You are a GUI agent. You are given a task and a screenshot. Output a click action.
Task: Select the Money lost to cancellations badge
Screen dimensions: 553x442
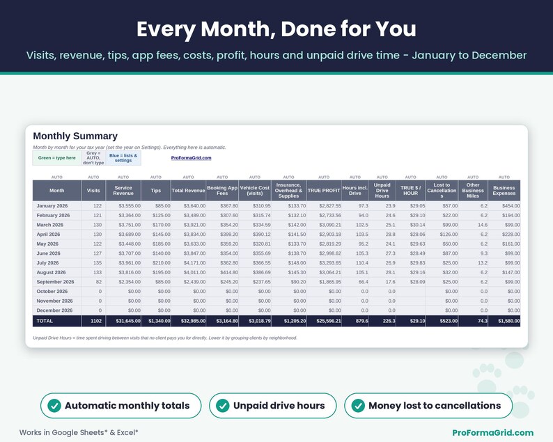tap(428, 406)
